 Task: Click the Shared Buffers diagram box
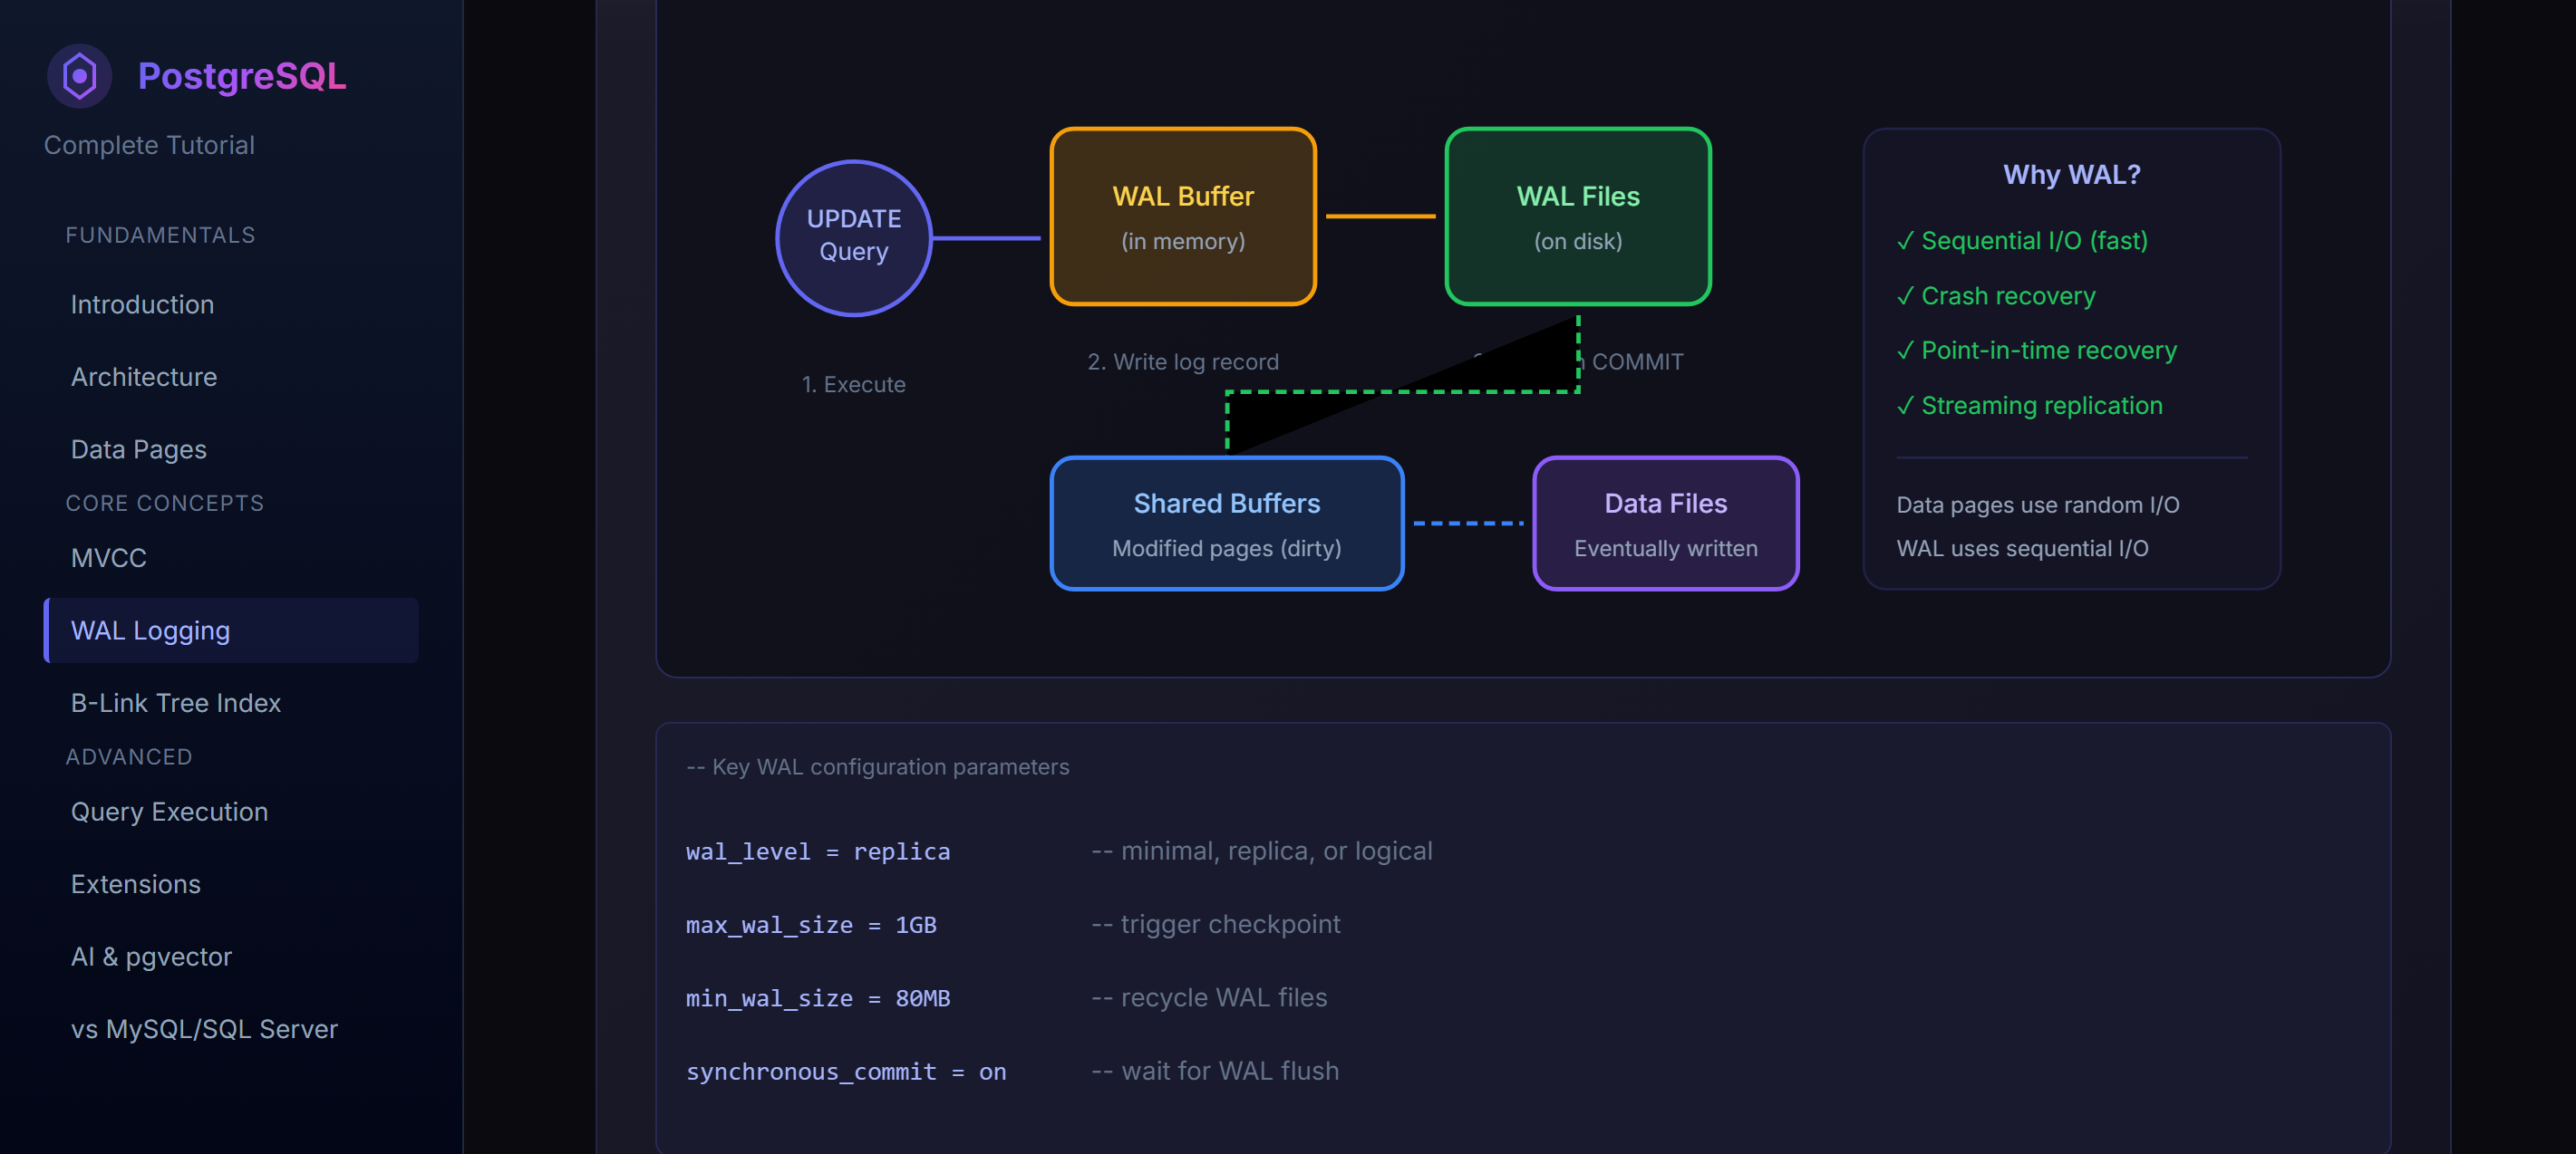tap(1226, 524)
